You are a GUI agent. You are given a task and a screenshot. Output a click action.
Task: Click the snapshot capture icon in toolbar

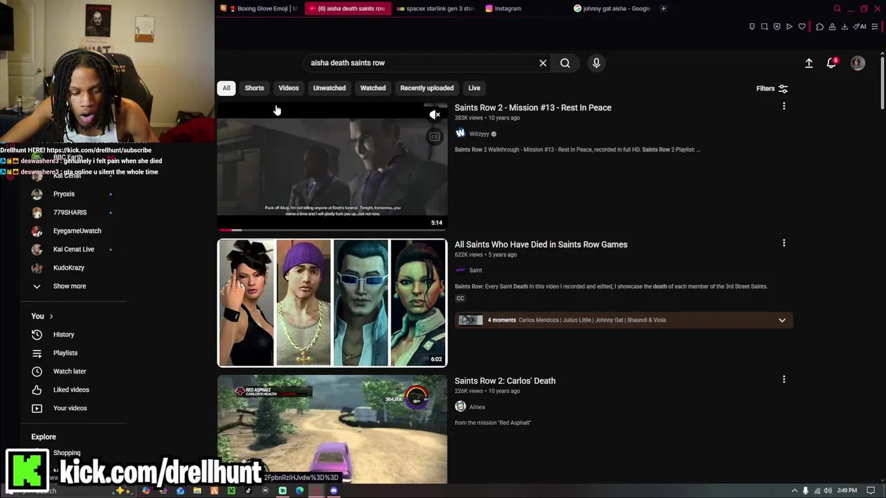pos(764,27)
